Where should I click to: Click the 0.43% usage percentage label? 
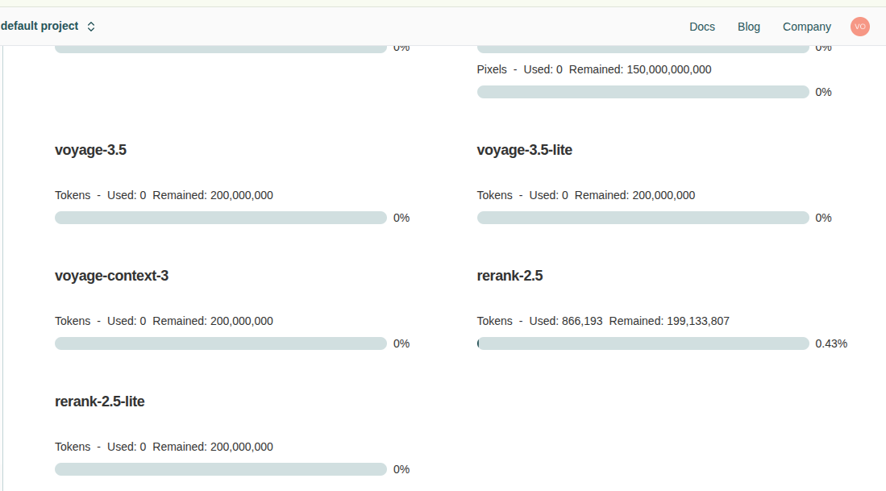tap(831, 343)
